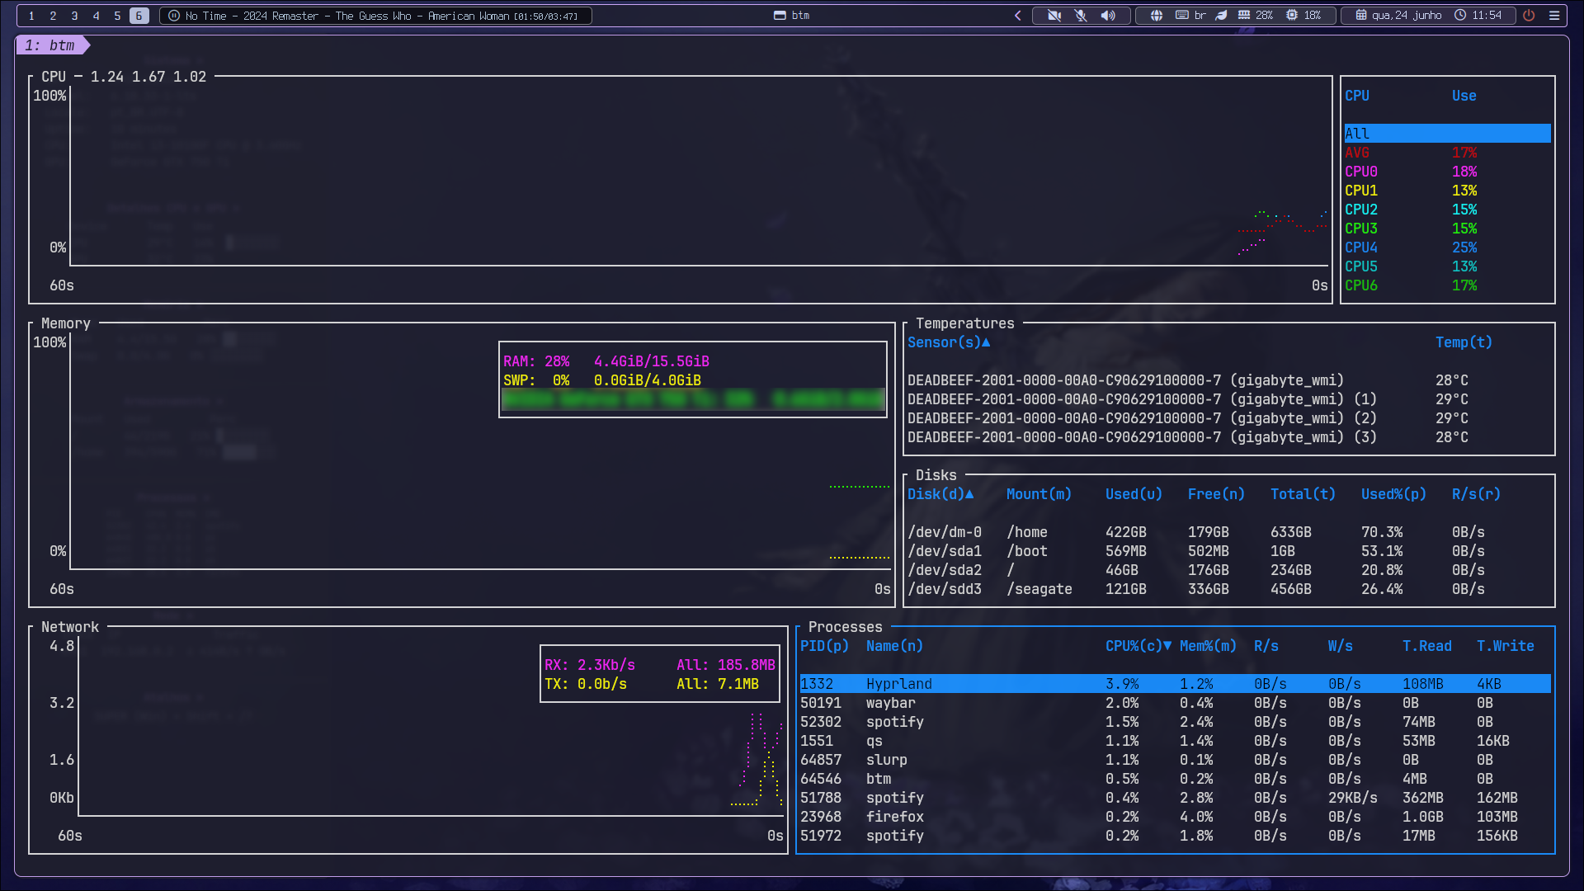Switch to workspace 1
The width and height of the screenshot is (1584, 891).
click(31, 16)
